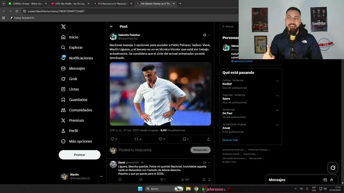The height and width of the screenshot is (193, 344).
Task: Click reply icon under Santi's comment
Action: click(120, 180)
